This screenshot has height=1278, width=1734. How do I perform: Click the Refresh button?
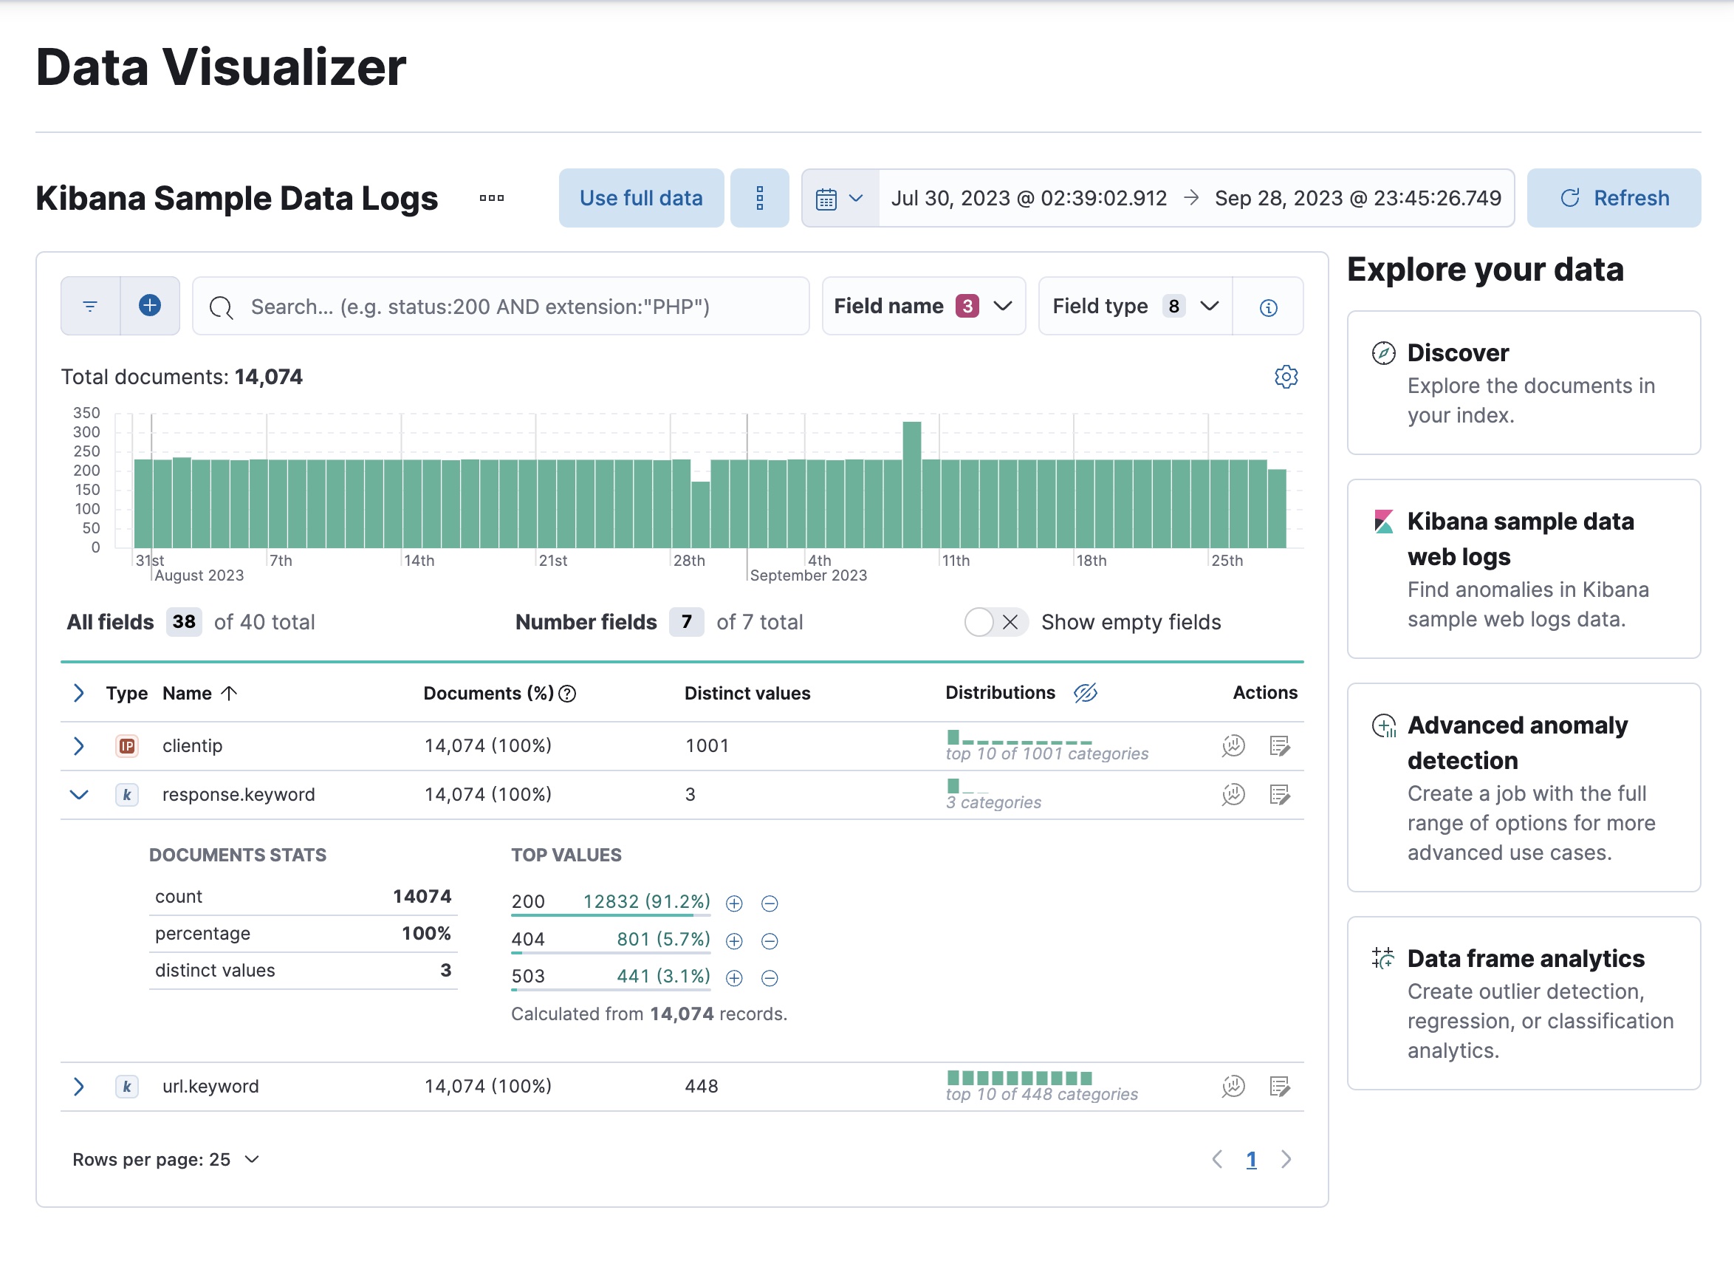[1614, 198]
